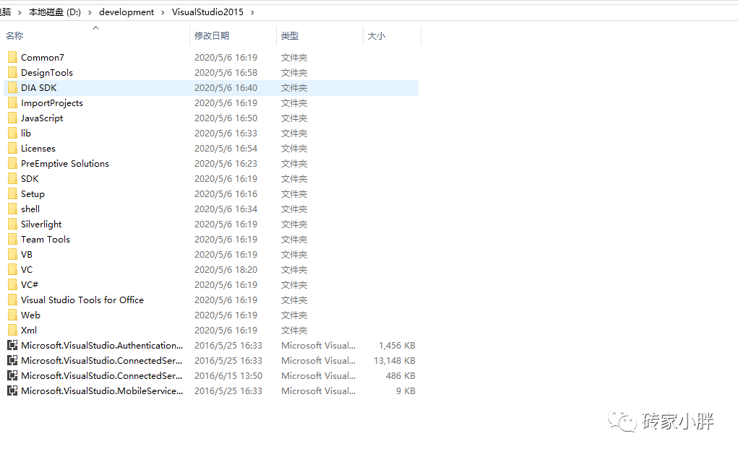The image size is (738, 454).
Task: Expand the chevron after development in address bar
Action: coord(163,12)
